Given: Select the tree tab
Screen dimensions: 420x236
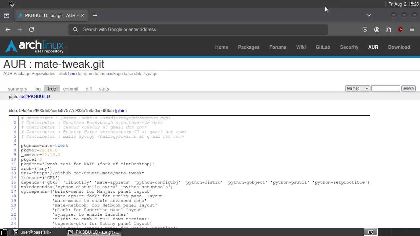Looking at the screenshot, I should pos(52,89).
